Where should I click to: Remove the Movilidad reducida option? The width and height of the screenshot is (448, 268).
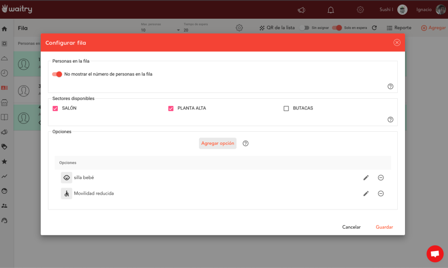(x=381, y=193)
